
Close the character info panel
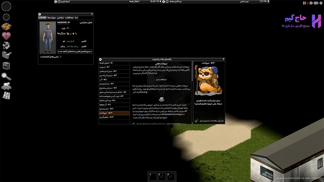click(40, 14)
